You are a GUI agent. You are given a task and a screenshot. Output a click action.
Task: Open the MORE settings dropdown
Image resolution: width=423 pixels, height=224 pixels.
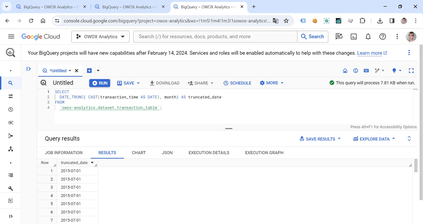point(272,83)
